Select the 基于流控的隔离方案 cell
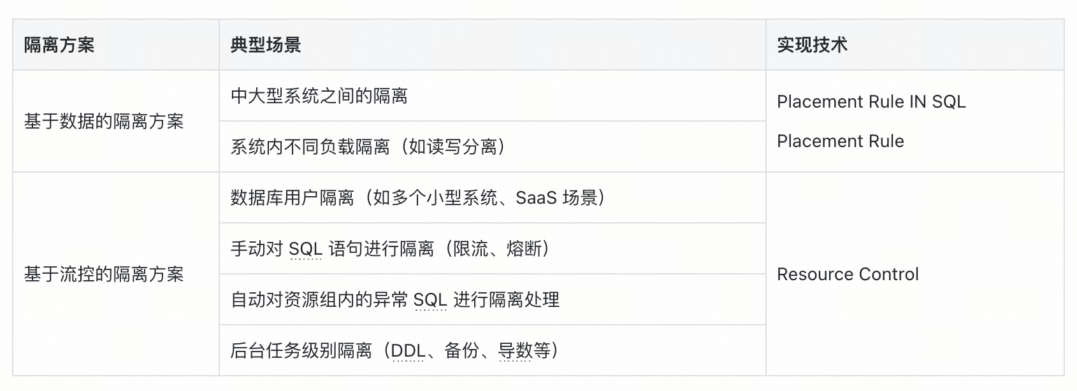1077x391 pixels. [115, 274]
